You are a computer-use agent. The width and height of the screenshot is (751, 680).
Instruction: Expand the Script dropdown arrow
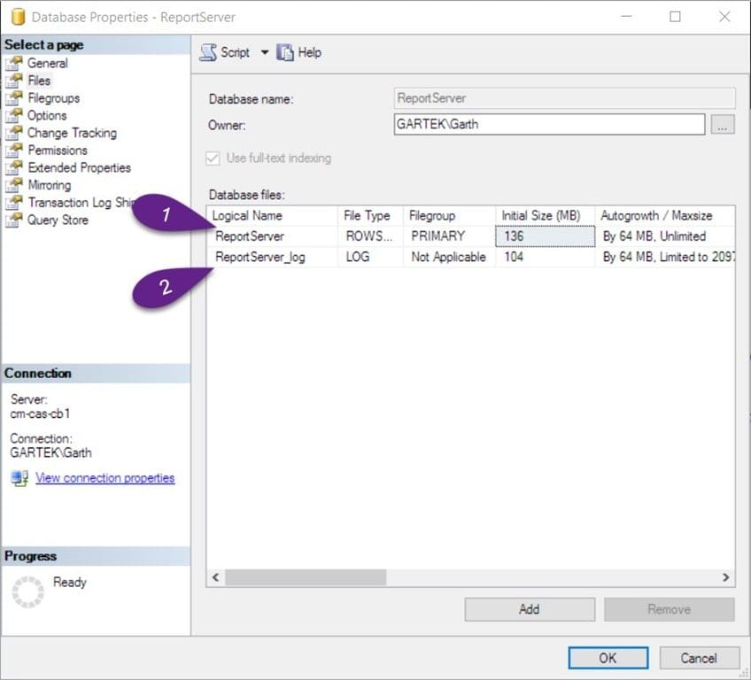tap(265, 52)
